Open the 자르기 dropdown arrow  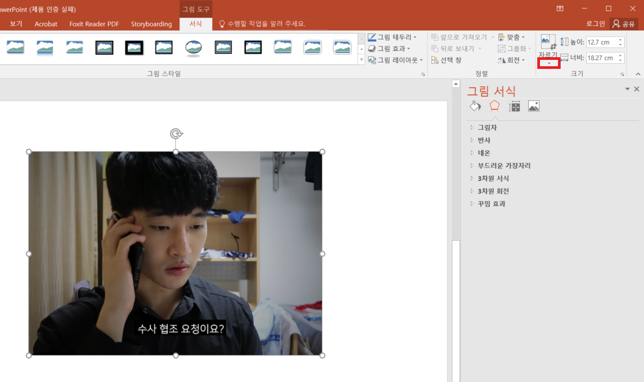(548, 64)
